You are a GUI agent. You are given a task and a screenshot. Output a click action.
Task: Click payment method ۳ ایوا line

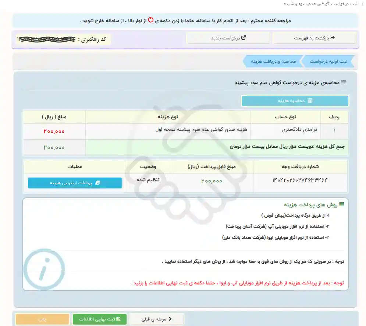tap(276, 237)
